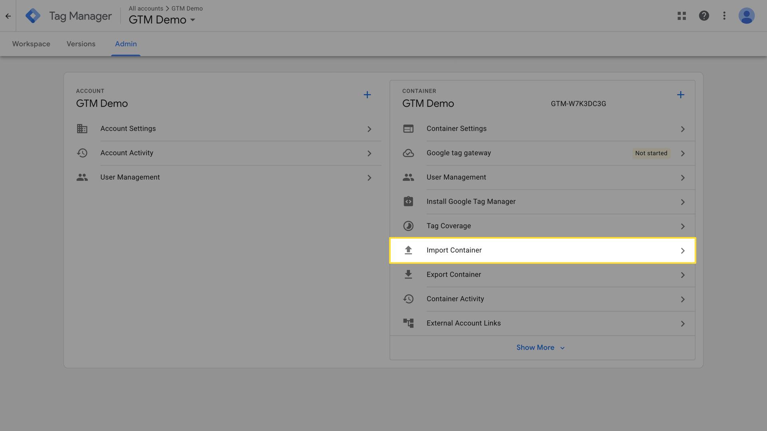Click the Container Settings icon

click(x=408, y=129)
